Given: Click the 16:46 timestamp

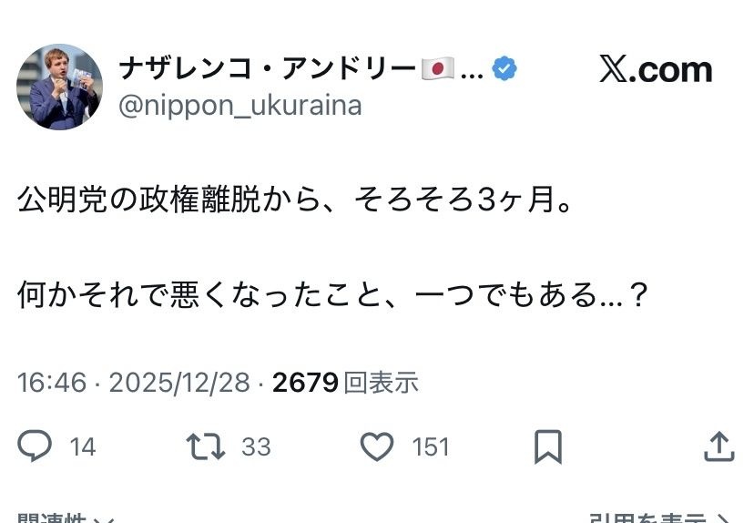Looking at the screenshot, I should point(51,382).
